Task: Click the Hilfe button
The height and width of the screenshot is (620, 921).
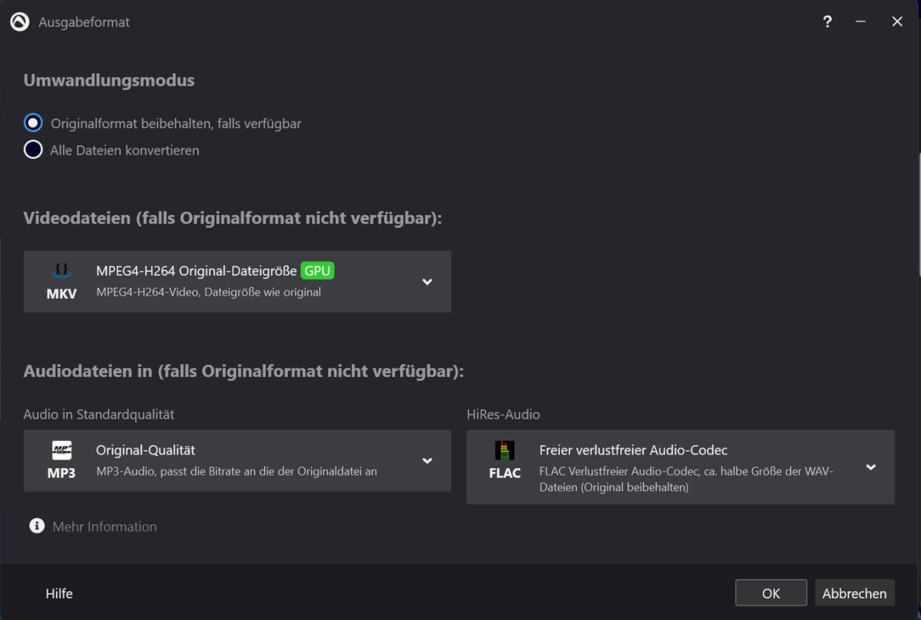Action: point(59,593)
